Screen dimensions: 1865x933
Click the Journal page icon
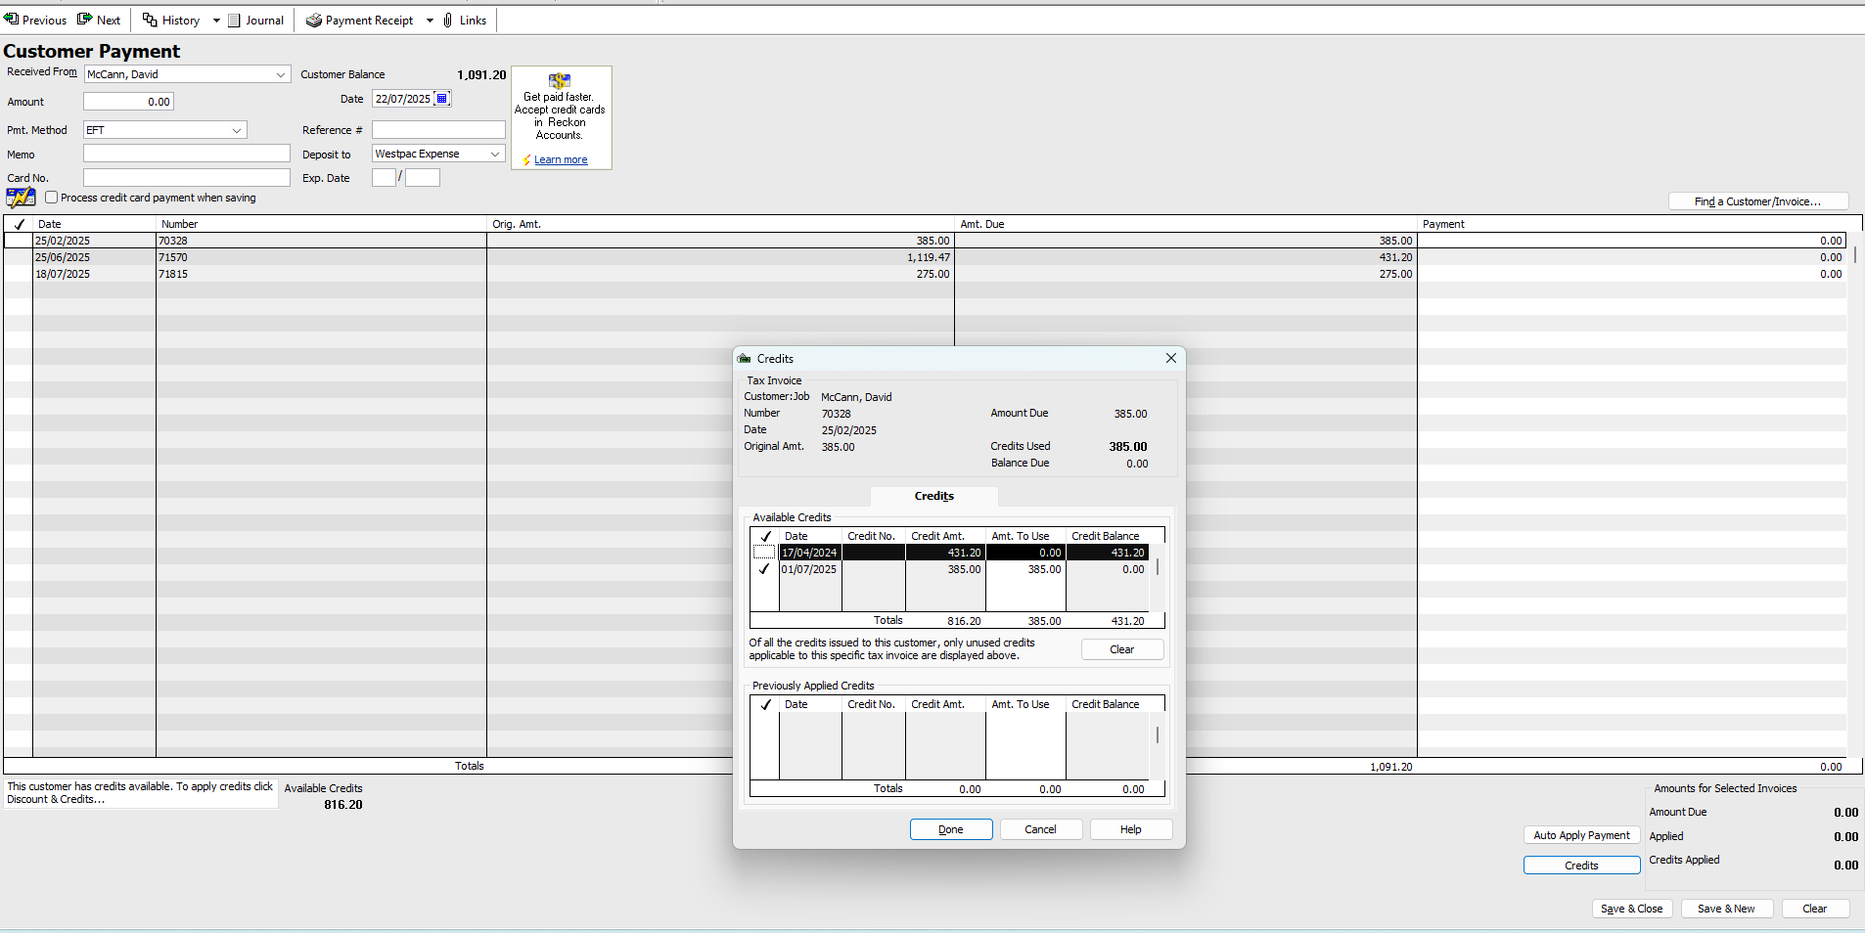click(235, 21)
